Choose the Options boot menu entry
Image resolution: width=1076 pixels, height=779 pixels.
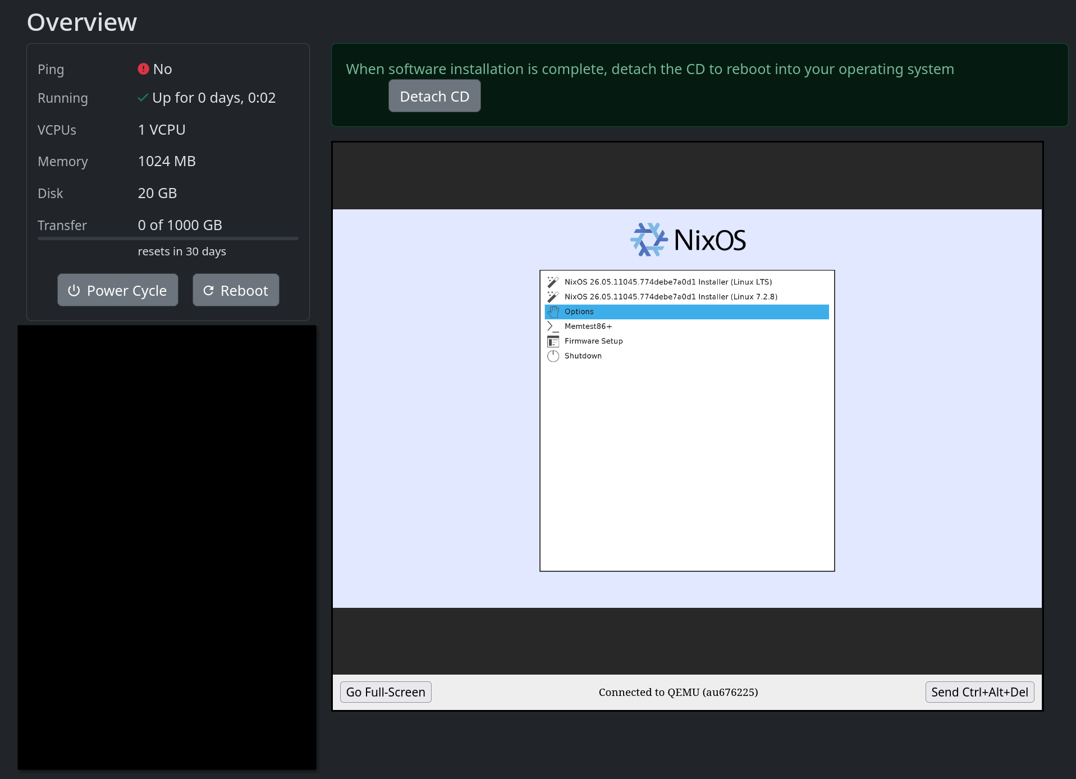(x=686, y=311)
